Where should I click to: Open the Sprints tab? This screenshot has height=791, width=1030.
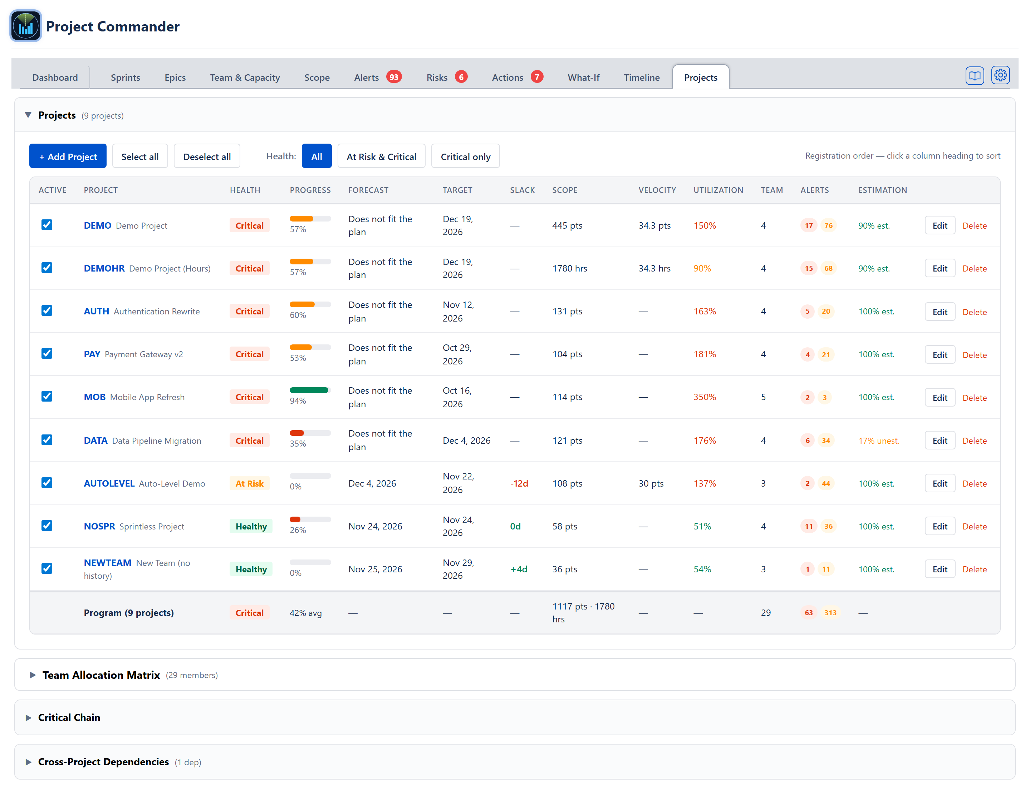[x=125, y=77]
